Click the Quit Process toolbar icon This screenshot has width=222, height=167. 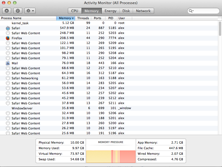click(7, 11)
